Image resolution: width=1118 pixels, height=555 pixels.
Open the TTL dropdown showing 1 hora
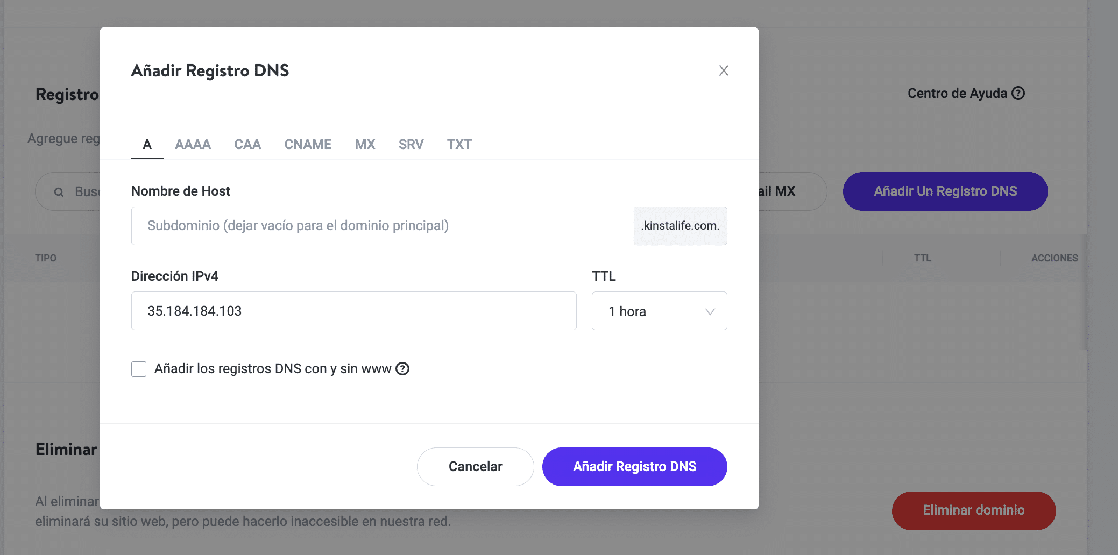point(659,311)
